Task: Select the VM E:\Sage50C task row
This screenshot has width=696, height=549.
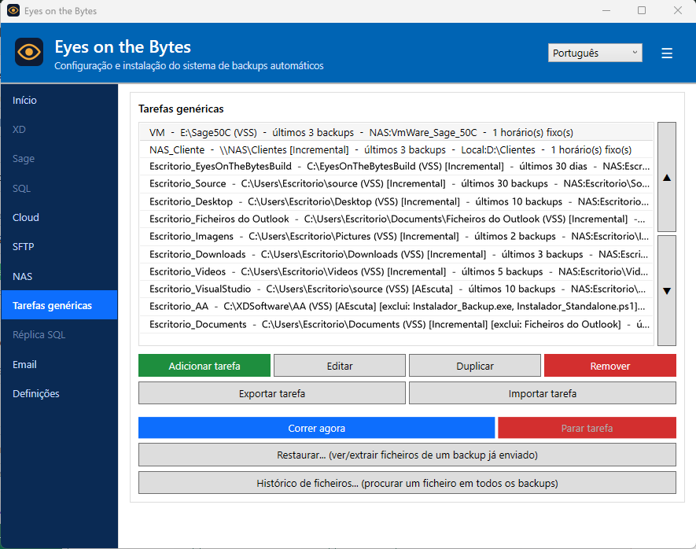Action: tap(396, 132)
